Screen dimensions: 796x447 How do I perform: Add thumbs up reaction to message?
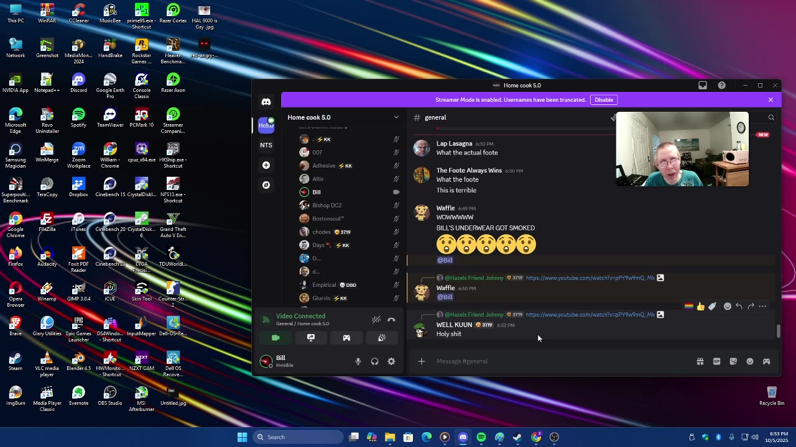701,306
